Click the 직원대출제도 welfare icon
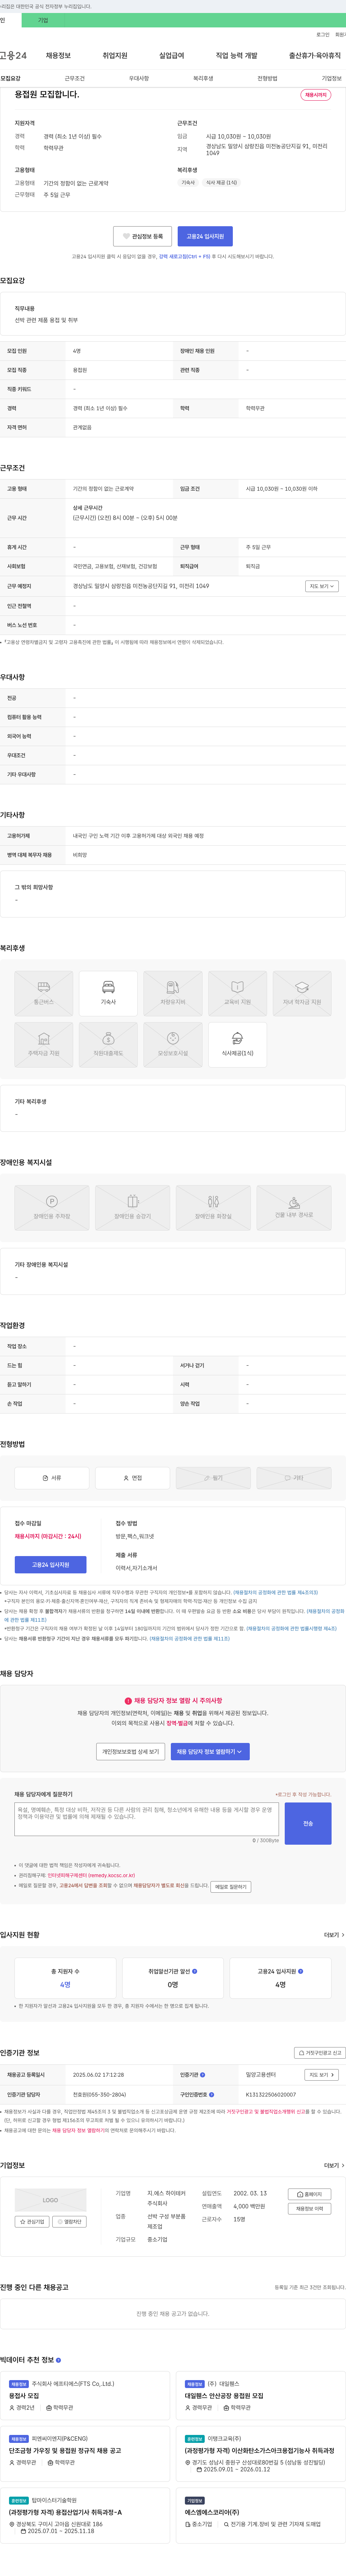This screenshot has width=346, height=2576. tap(108, 1044)
